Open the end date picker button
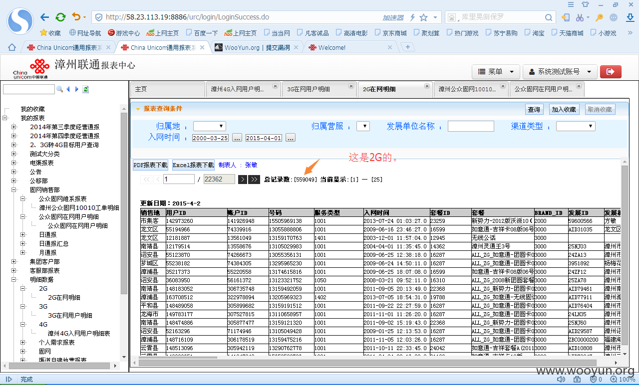The image size is (639, 385). pyautogui.click(x=291, y=138)
